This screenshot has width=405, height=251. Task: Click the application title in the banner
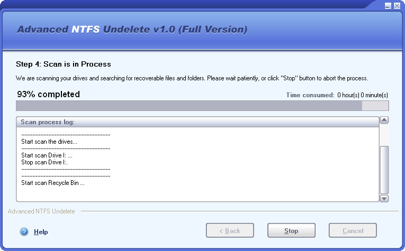pyautogui.click(x=132, y=29)
